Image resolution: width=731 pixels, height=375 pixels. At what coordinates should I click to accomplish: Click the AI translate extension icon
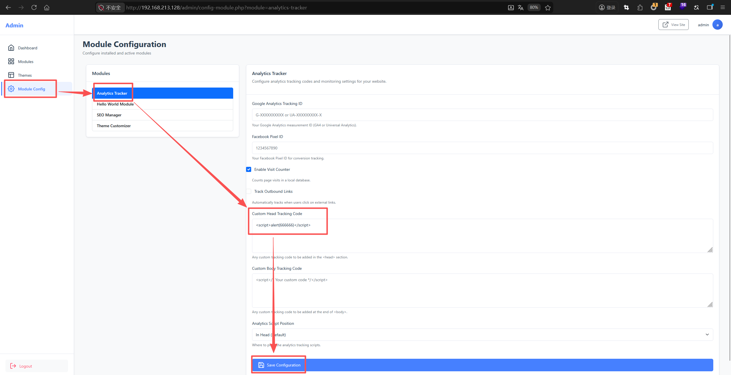point(696,7)
